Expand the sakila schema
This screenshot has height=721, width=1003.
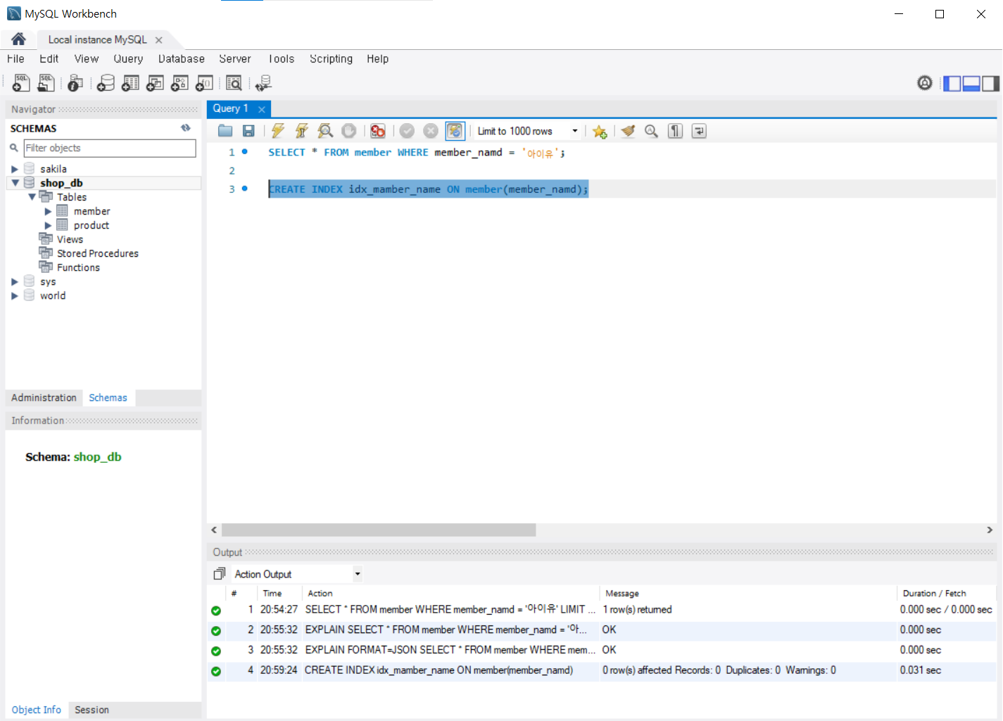[14, 169]
